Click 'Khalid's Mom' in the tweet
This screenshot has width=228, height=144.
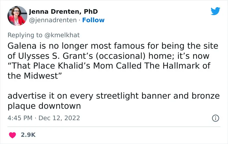click(x=85, y=66)
